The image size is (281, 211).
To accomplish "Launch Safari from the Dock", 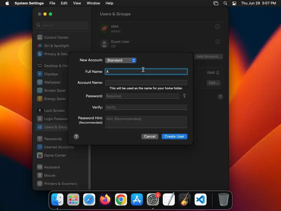I will click(x=89, y=199).
